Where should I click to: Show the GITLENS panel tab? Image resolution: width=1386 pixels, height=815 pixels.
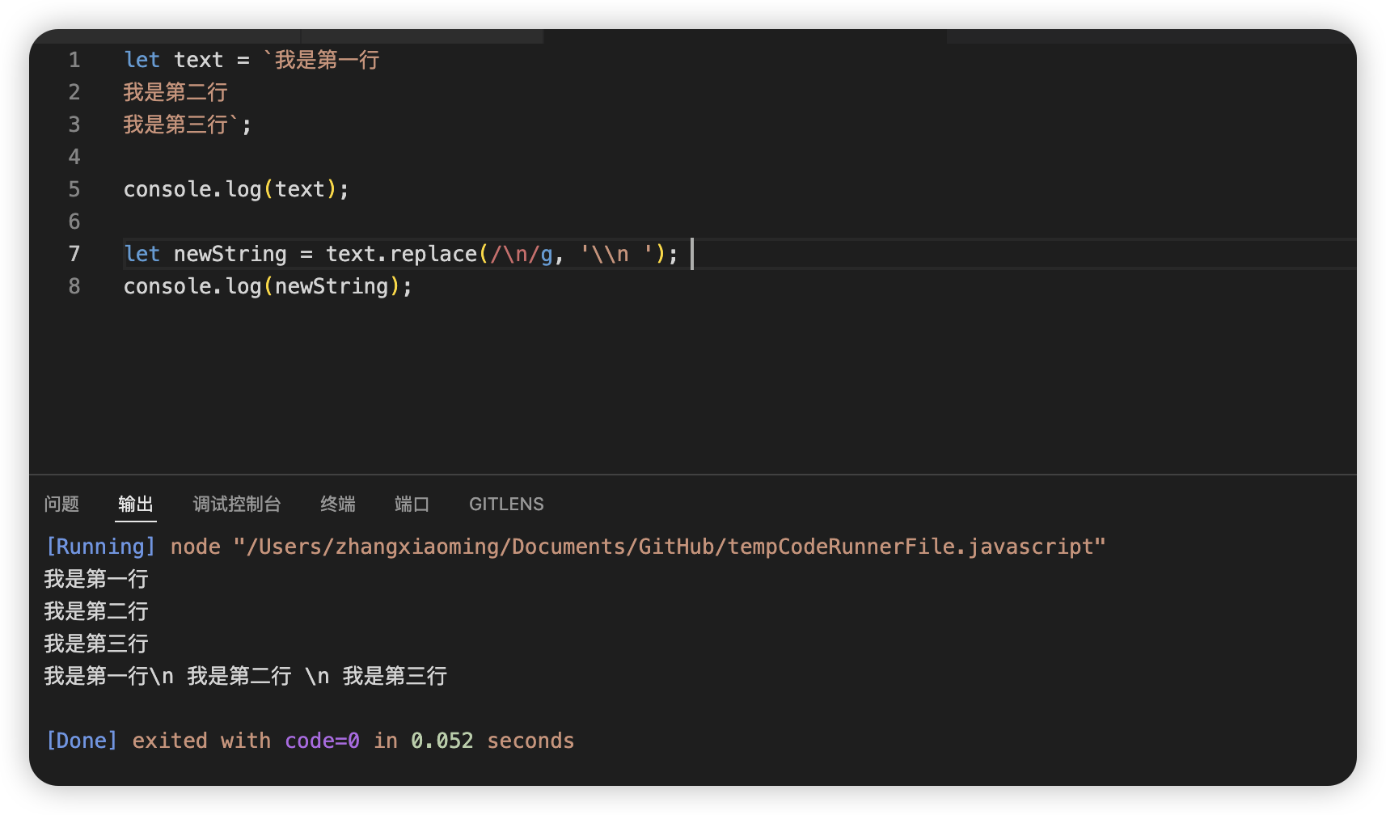506,505
